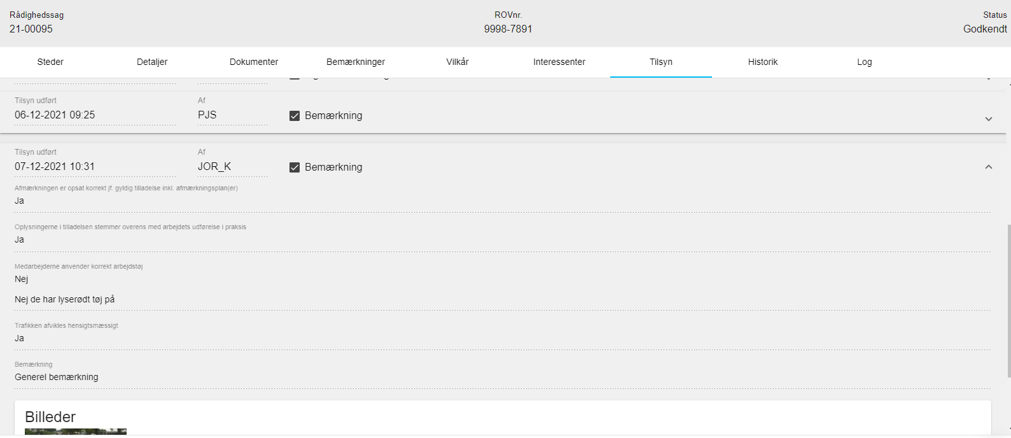
Task: Toggle Bemærkning checkbox on the PJS inspection
Action: pos(295,116)
